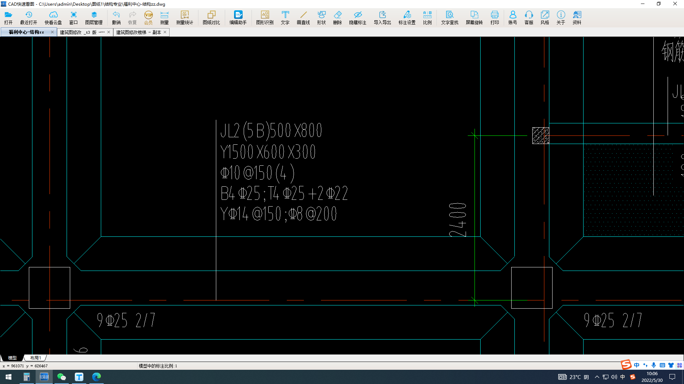This screenshot has height=384, width=684.
Task: Open 测量统计 measurement statistics
Action: 185,18
